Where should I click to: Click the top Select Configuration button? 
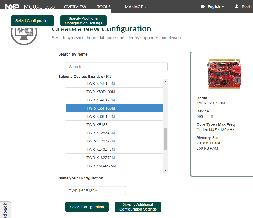click(32, 21)
